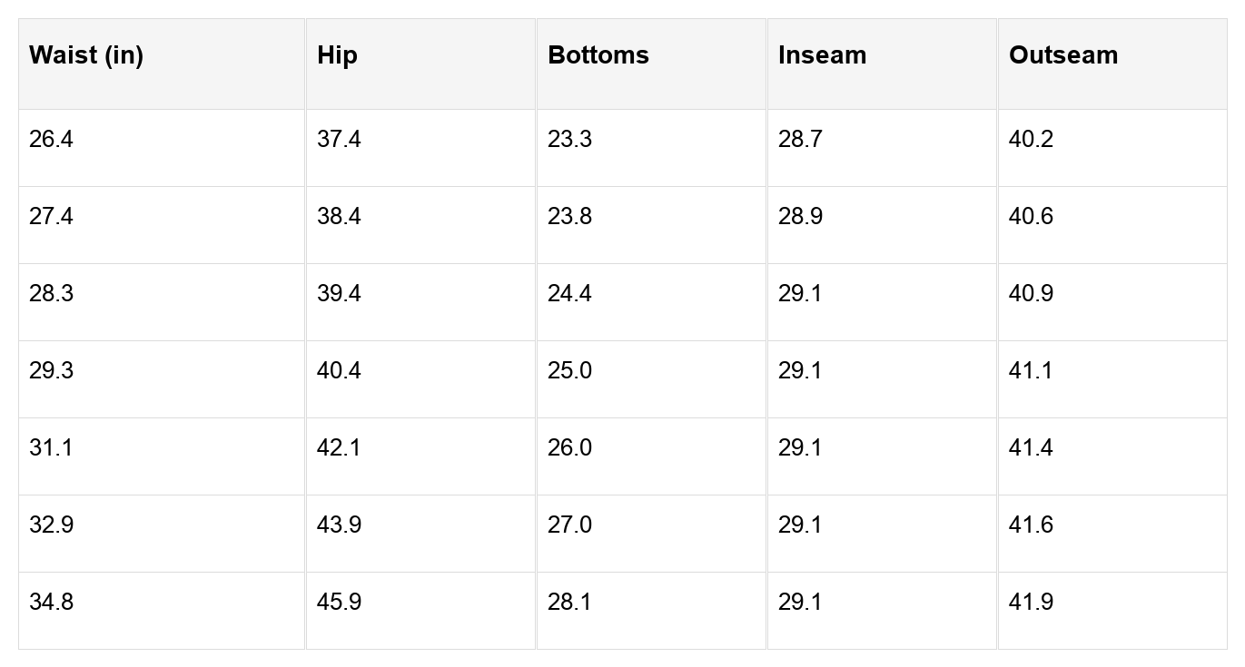The height and width of the screenshot is (667, 1245).
Task: Click the Waist (in) column header
Action: (x=86, y=55)
